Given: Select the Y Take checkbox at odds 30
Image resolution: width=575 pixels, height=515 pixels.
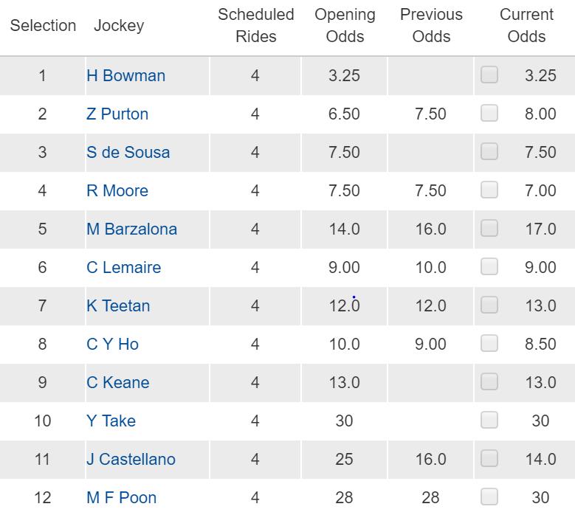Looking at the screenshot, I should pos(489,420).
